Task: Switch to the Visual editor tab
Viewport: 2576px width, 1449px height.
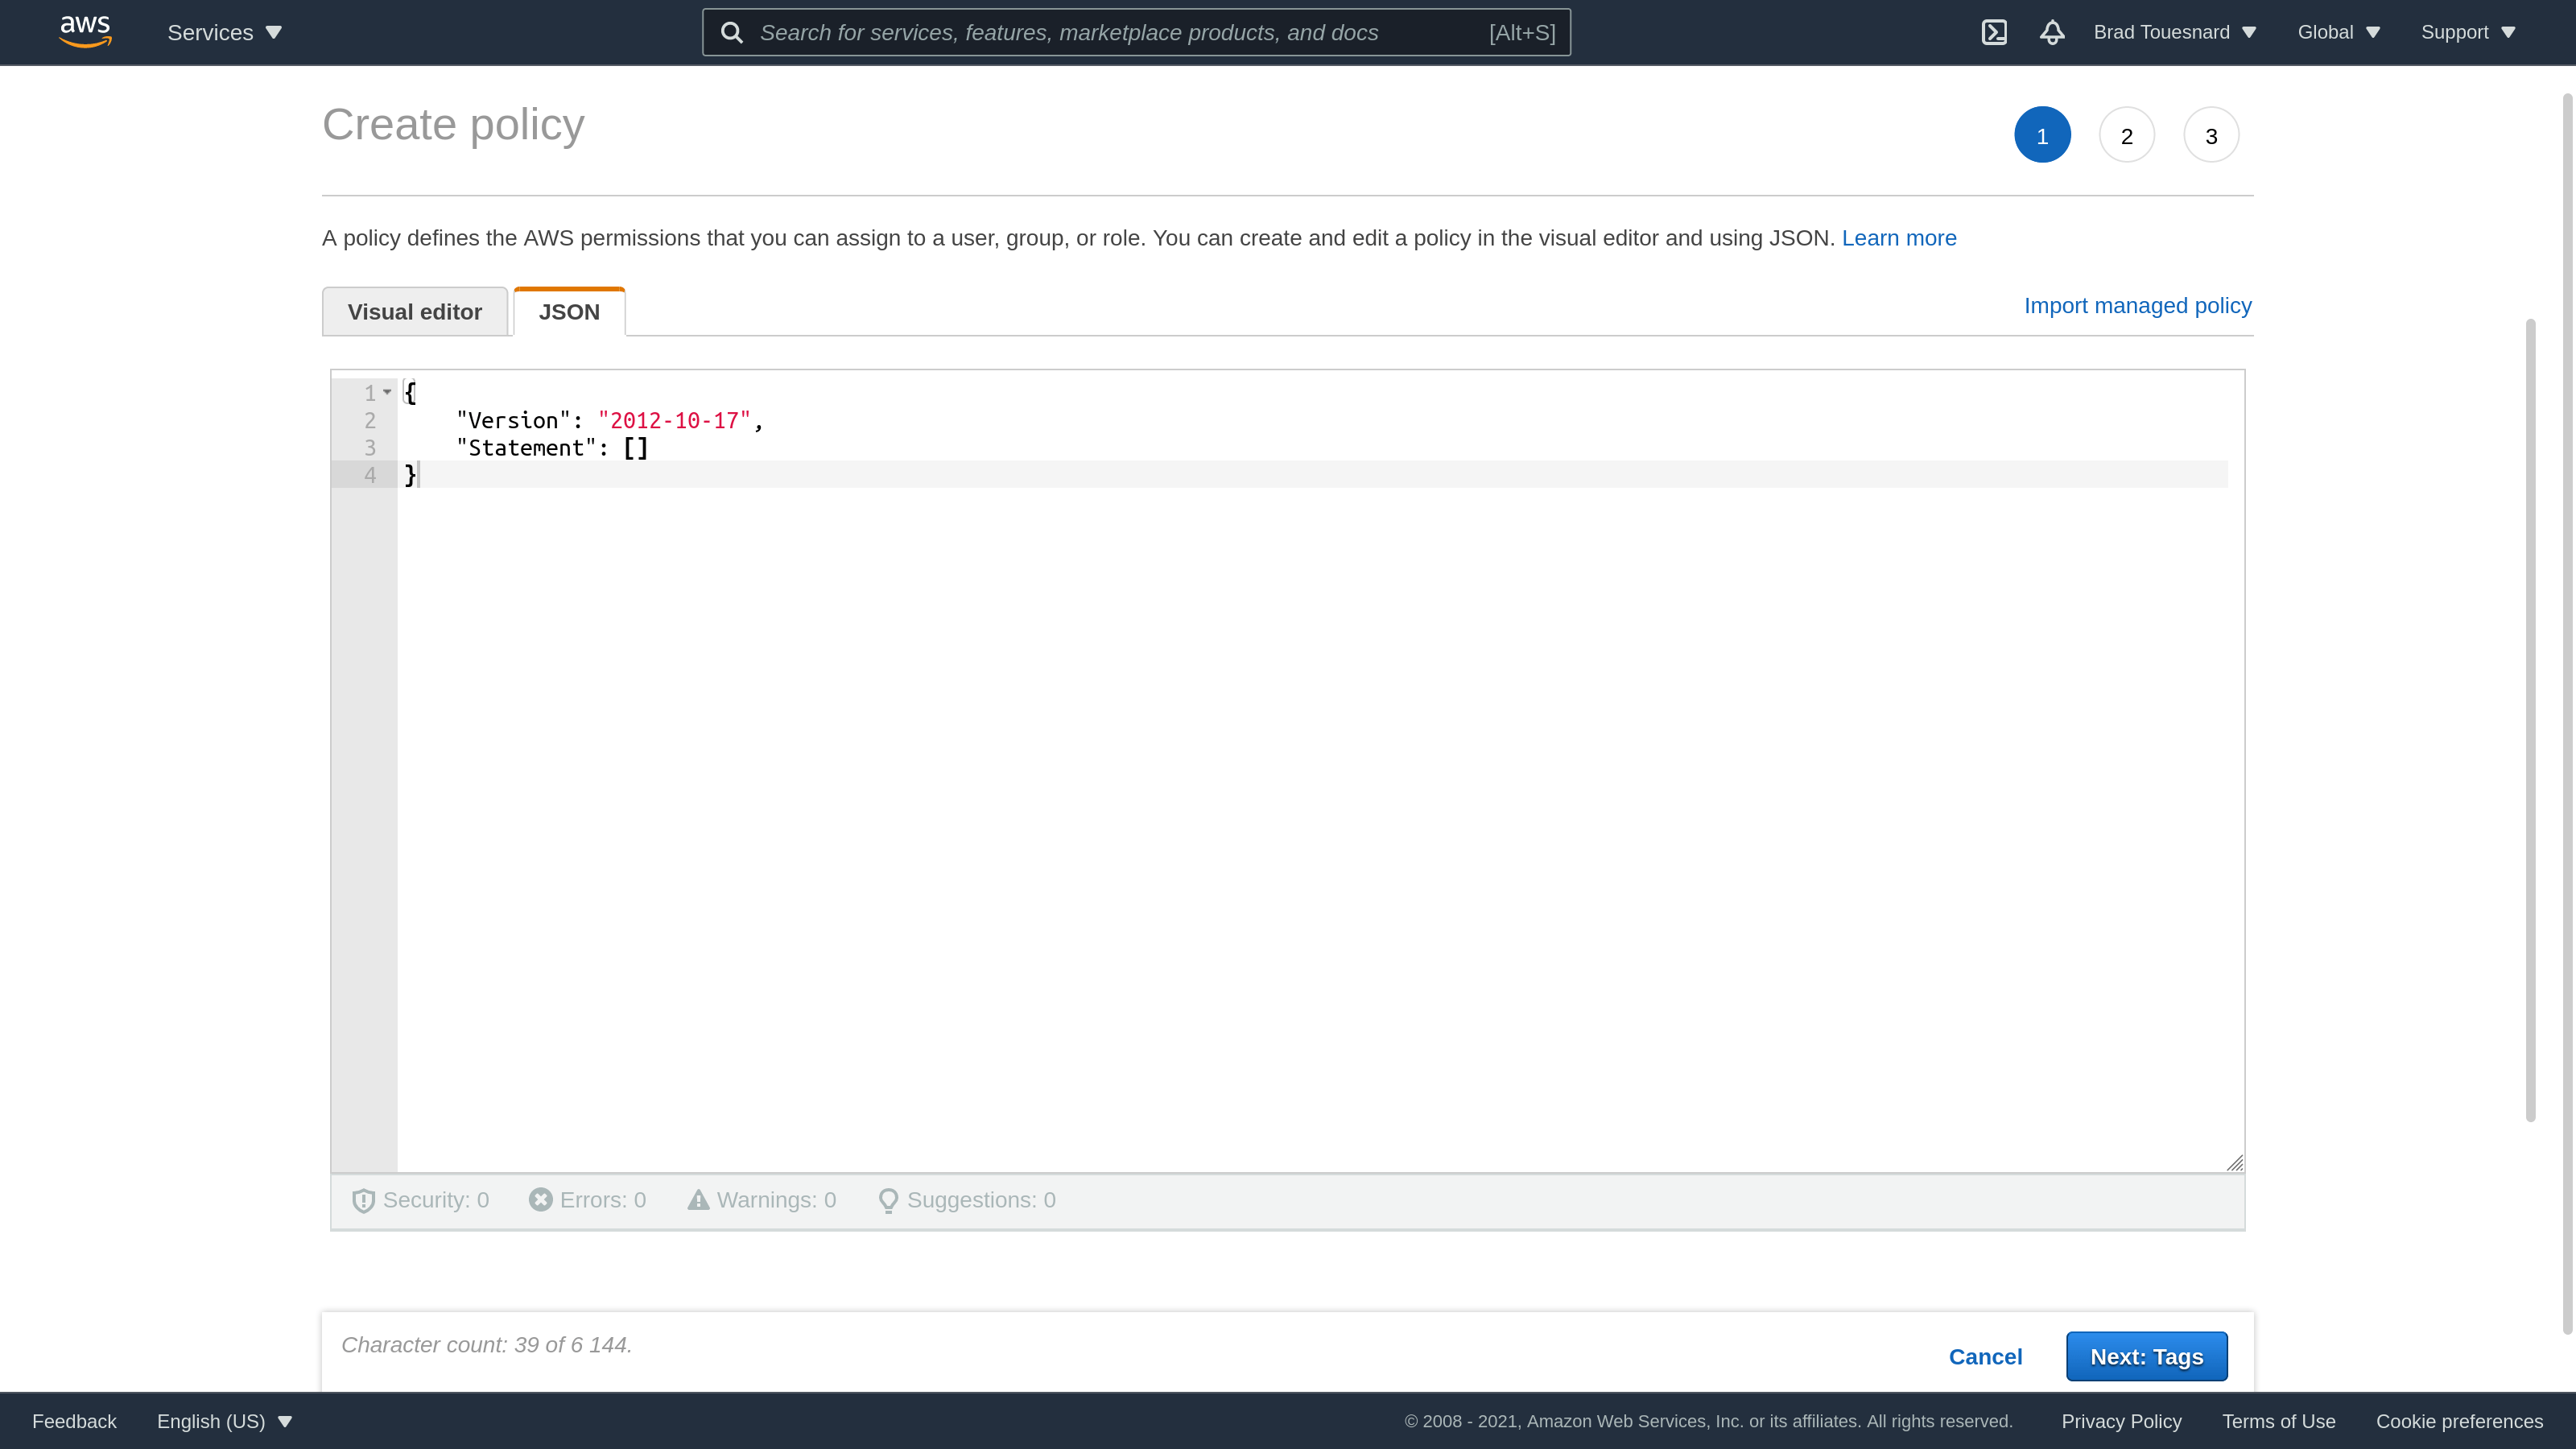Action: [x=415, y=311]
